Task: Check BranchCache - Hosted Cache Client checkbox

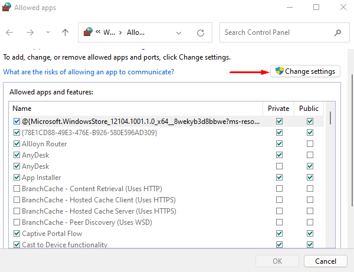Action: (x=17, y=200)
